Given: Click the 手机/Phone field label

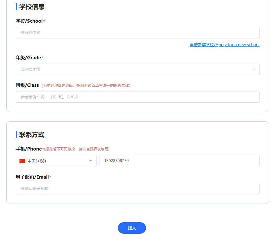Looking at the screenshot, I should click(x=29, y=149).
